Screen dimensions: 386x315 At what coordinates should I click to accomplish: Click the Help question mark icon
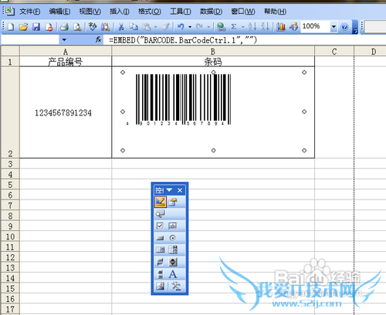(344, 27)
